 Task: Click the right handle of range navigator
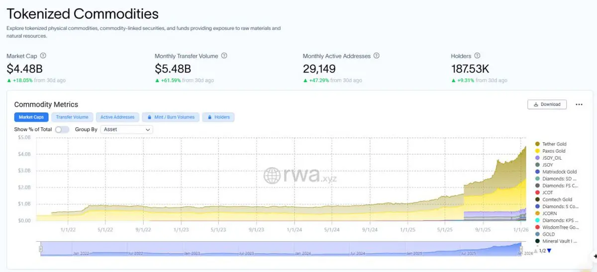(x=522, y=249)
